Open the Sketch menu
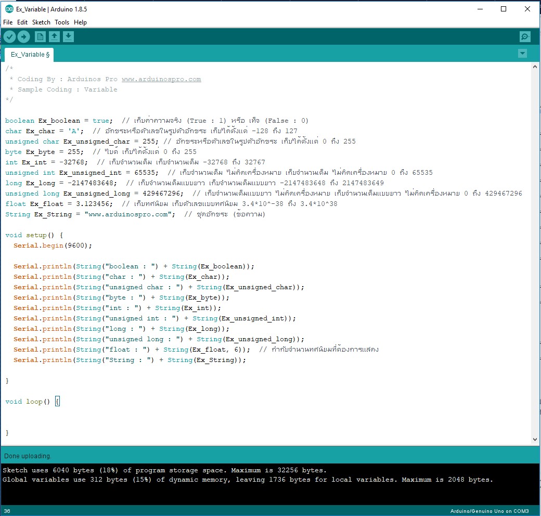 (x=41, y=22)
